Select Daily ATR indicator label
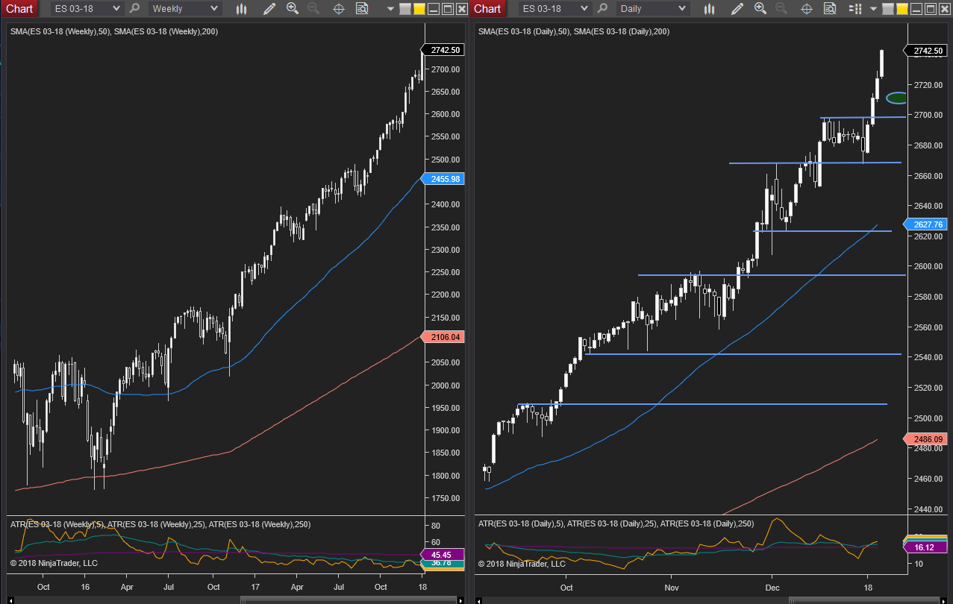Screen dimensions: 953x604 coord(616,524)
